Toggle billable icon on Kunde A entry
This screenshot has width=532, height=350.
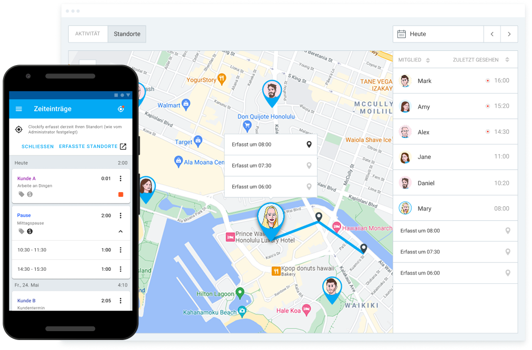(30, 195)
